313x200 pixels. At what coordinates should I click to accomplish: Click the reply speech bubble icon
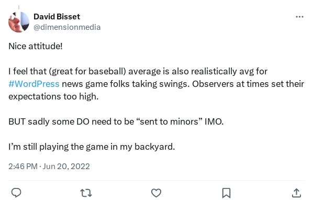click(x=16, y=193)
